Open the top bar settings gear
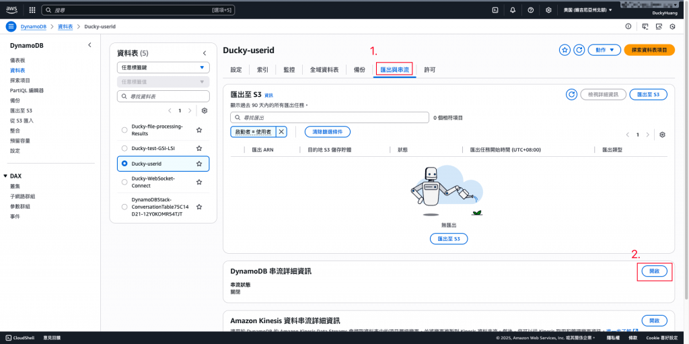Image resolution: width=689 pixels, height=344 pixels. pos(548,10)
